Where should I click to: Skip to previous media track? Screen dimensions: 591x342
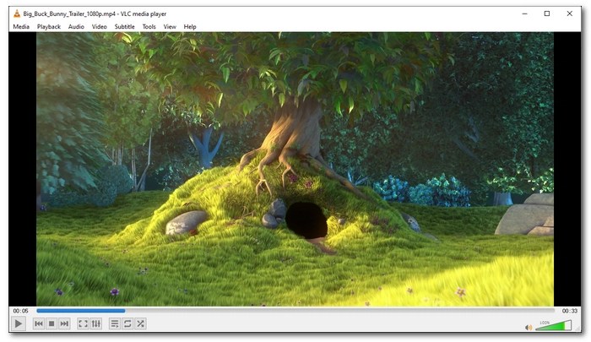39,323
